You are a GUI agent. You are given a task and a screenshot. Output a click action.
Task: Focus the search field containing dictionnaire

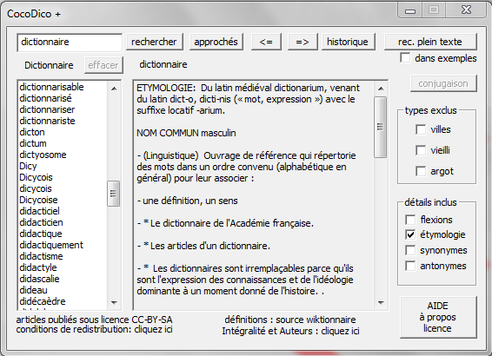click(70, 43)
